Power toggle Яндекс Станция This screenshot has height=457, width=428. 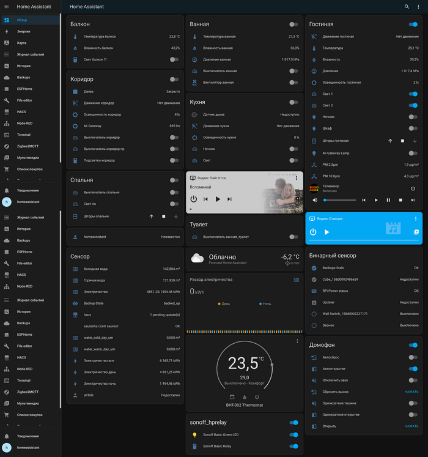313,232
